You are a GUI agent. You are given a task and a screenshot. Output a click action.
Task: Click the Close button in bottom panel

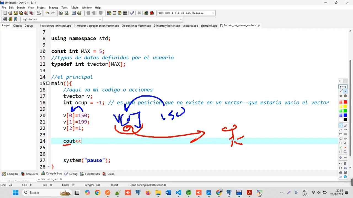pyautogui.click(x=108, y=174)
